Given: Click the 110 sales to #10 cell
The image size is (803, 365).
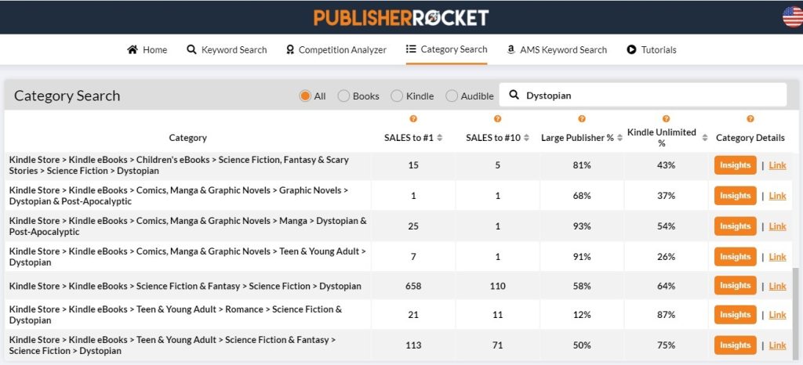Looking at the screenshot, I should [497, 286].
